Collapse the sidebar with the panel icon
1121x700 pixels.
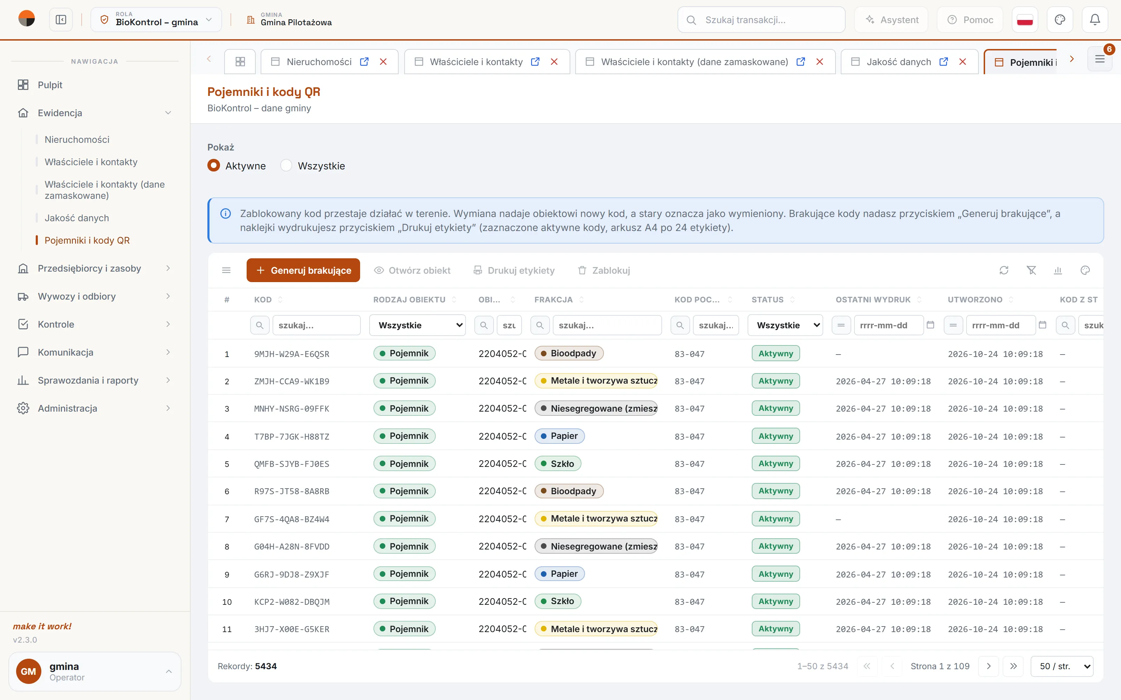[x=61, y=20]
